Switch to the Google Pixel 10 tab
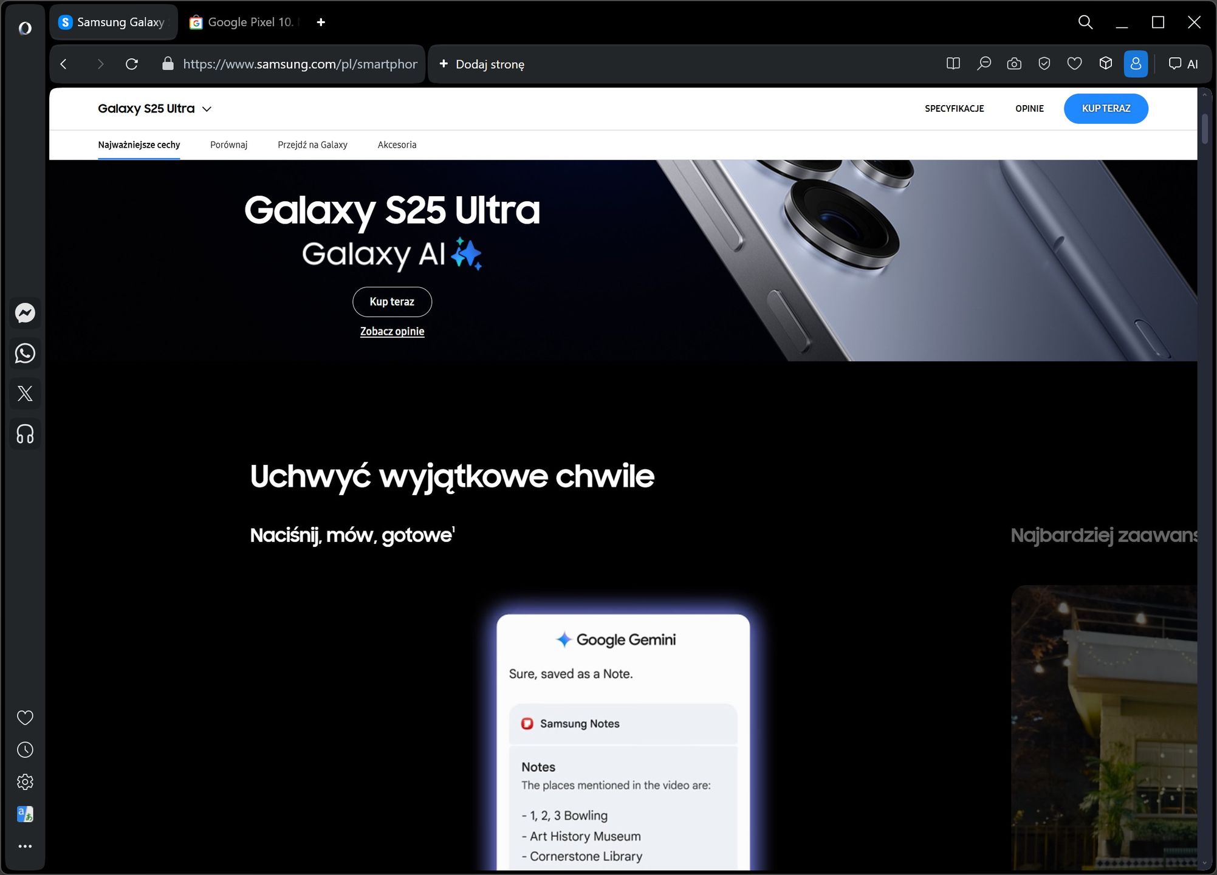Viewport: 1217px width, 875px height. 243,22
